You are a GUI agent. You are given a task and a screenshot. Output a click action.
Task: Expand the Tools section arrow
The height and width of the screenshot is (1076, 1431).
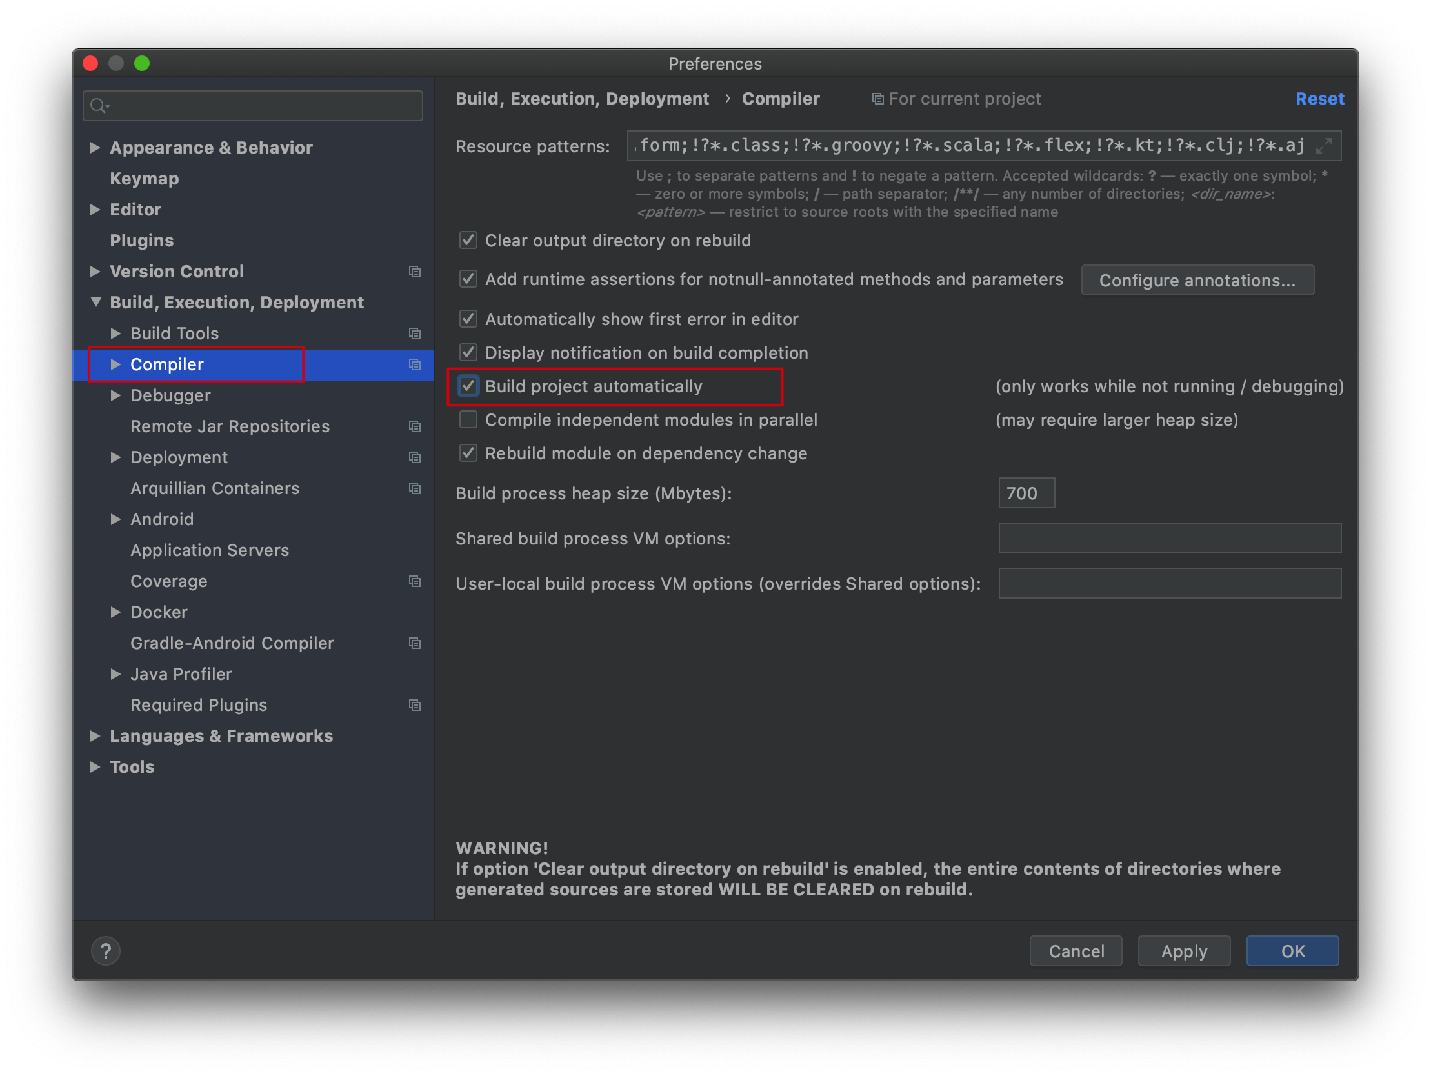click(x=95, y=768)
